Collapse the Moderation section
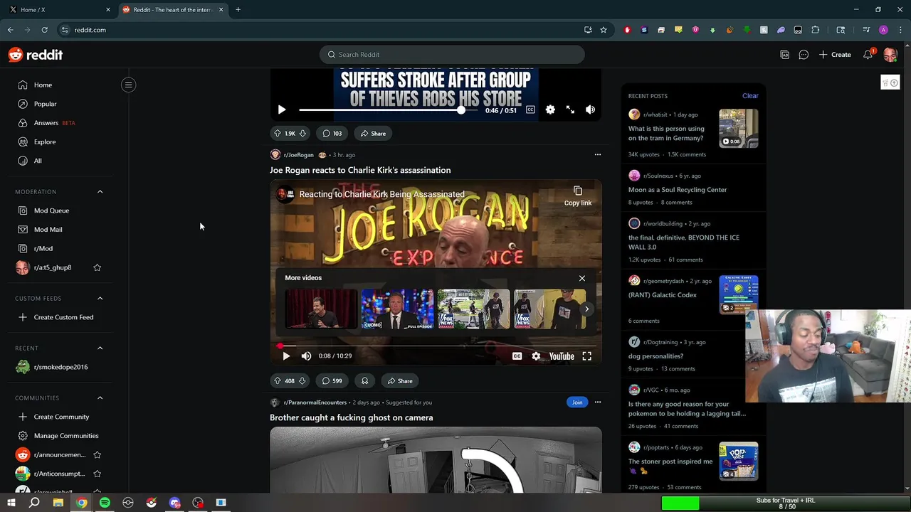 click(100, 191)
